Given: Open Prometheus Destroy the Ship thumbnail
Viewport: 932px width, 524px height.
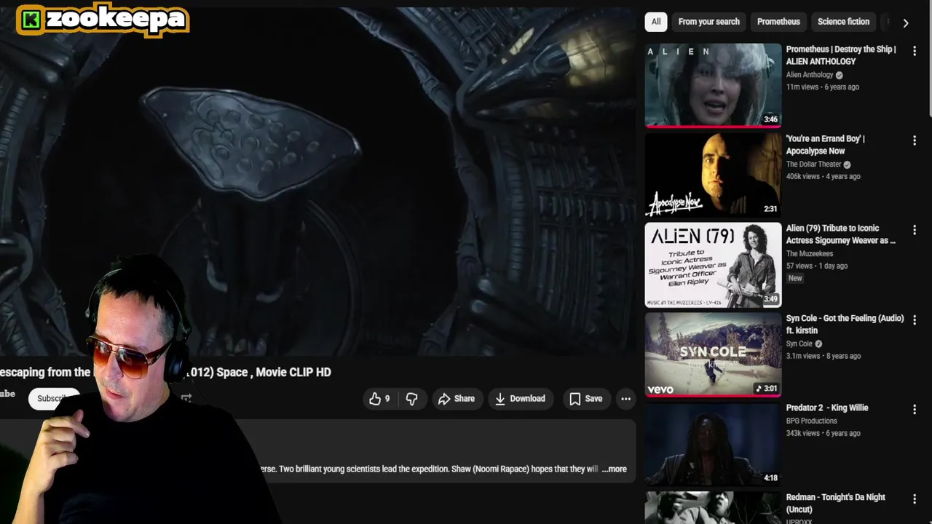Looking at the screenshot, I should [713, 85].
